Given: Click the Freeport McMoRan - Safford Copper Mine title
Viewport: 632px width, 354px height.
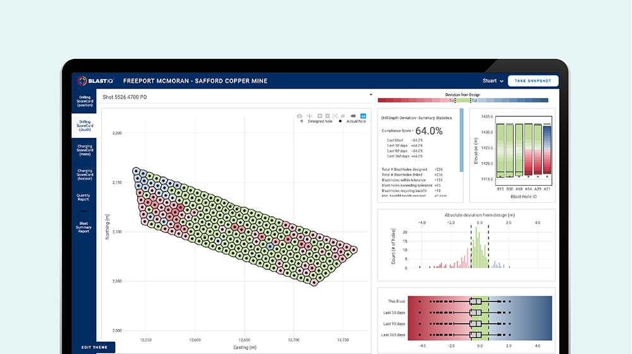Looking at the screenshot, I should pos(195,81).
